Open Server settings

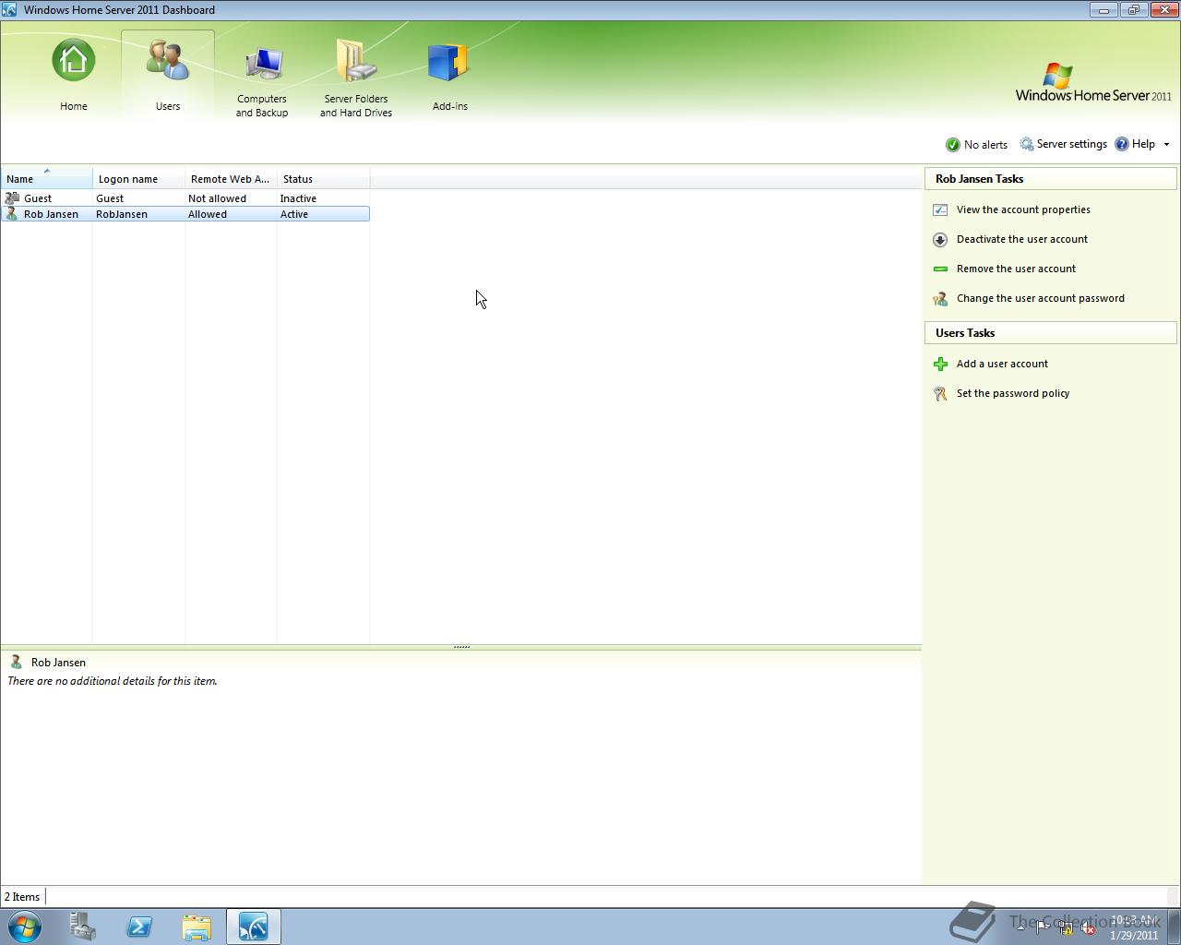[1063, 144]
